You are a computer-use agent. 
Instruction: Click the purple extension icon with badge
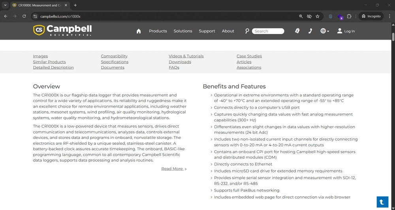[340, 17]
